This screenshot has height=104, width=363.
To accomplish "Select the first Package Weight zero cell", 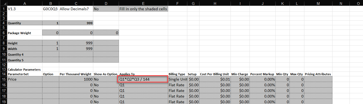I will (x=51, y=33).
